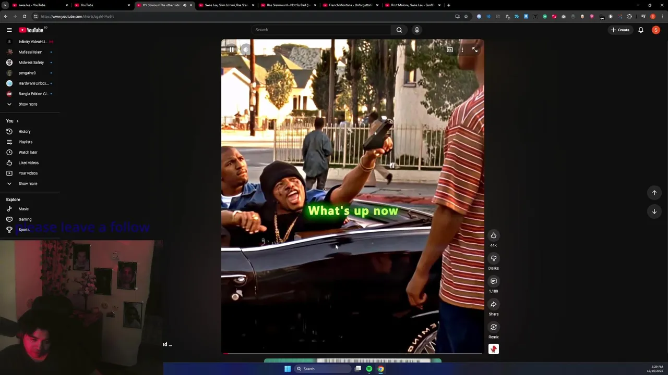The height and width of the screenshot is (375, 668).
Task: Go to previous Short with up arrow
Action: point(654,193)
